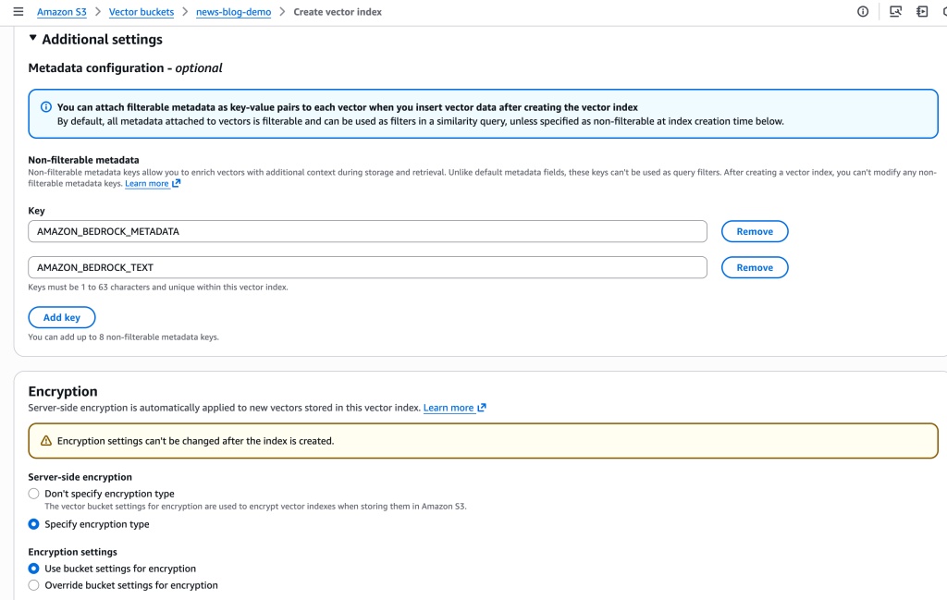The width and height of the screenshot is (947, 600).
Task: Collapse the Additional settings section
Action: (x=33, y=39)
